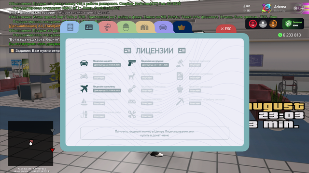The height and width of the screenshot is (173, 309).
Task: Open the houses property tab
Action: click(144, 27)
